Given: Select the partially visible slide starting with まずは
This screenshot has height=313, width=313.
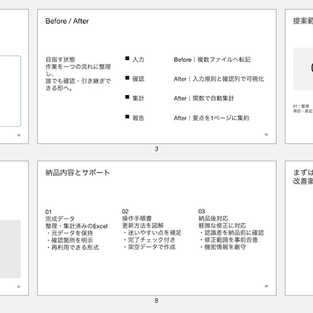Looking at the screenshot, I should [299, 228].
